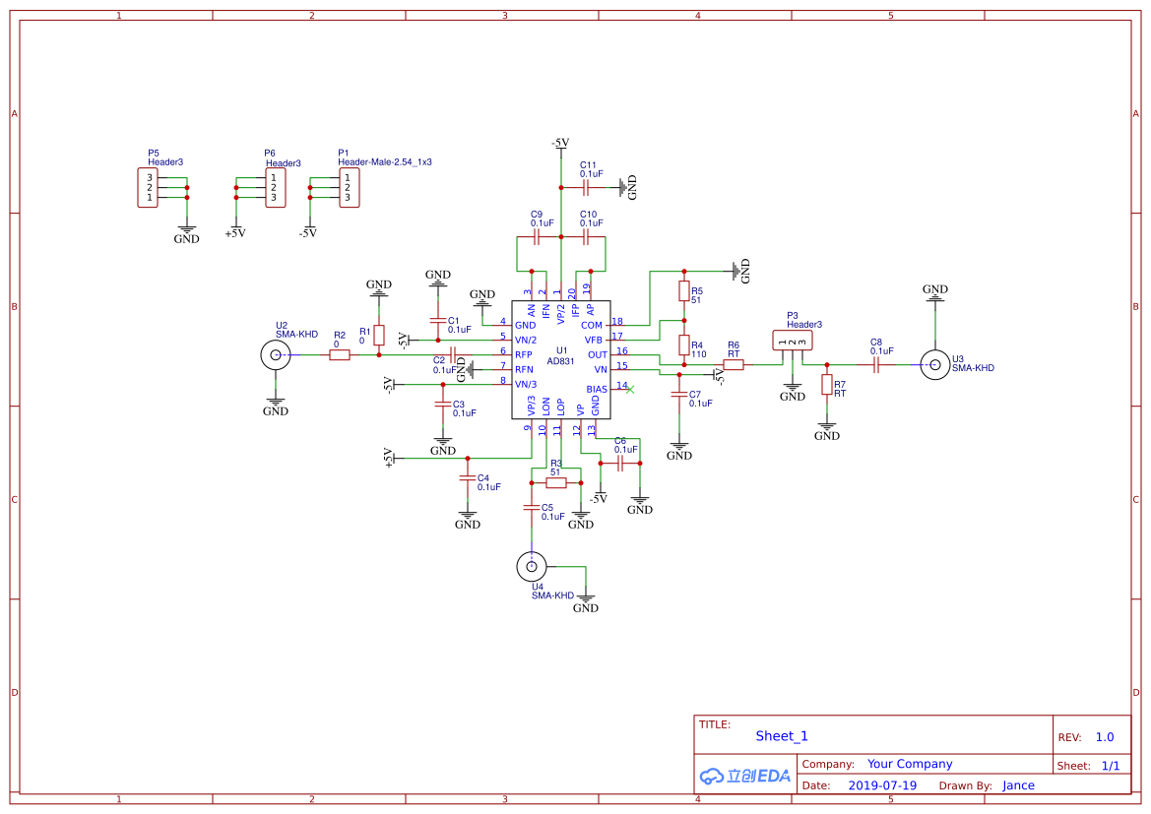The image size is (1151, 814).
Task: Select the U1 AD831 chip symbol
Action: [x=561, y=359]
